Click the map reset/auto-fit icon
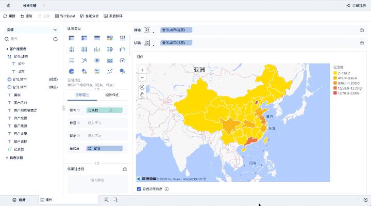The height and width of the screenshot is (206, 371). click(142, 87)
